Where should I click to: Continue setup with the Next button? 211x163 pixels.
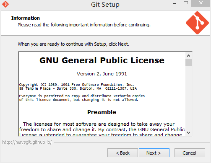coord(154,153)
